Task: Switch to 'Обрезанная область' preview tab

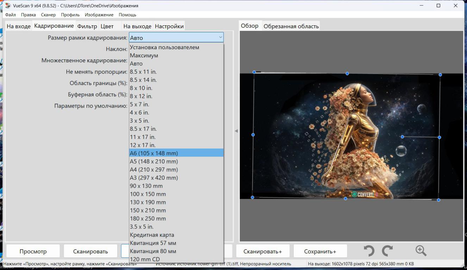Action: (291, 26)
